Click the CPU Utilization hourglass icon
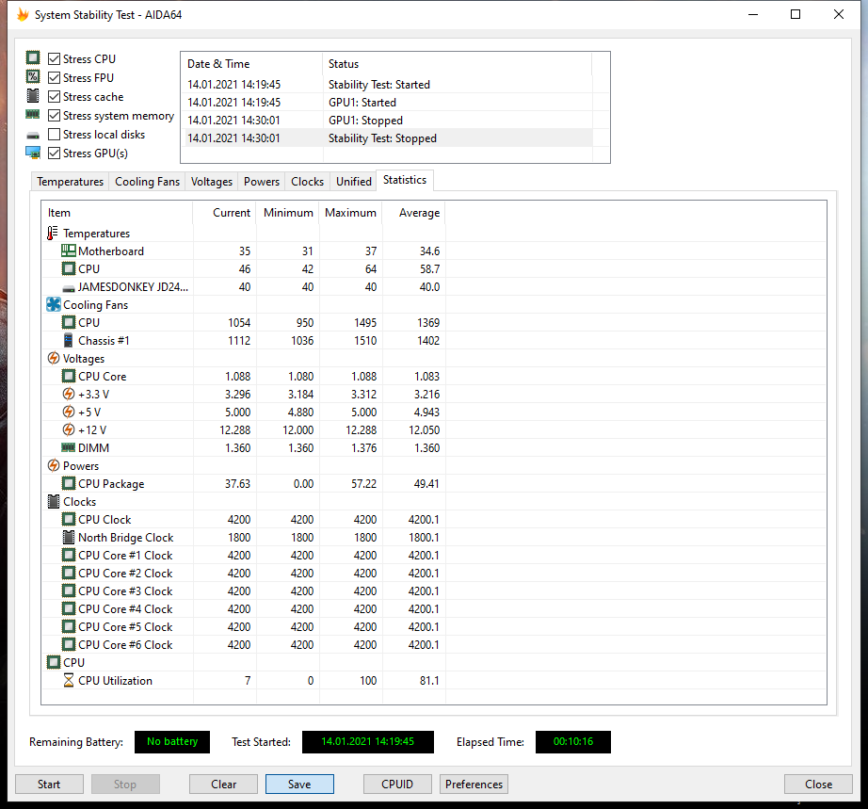This screenshot has width=868, height=809. pos(68,680)
